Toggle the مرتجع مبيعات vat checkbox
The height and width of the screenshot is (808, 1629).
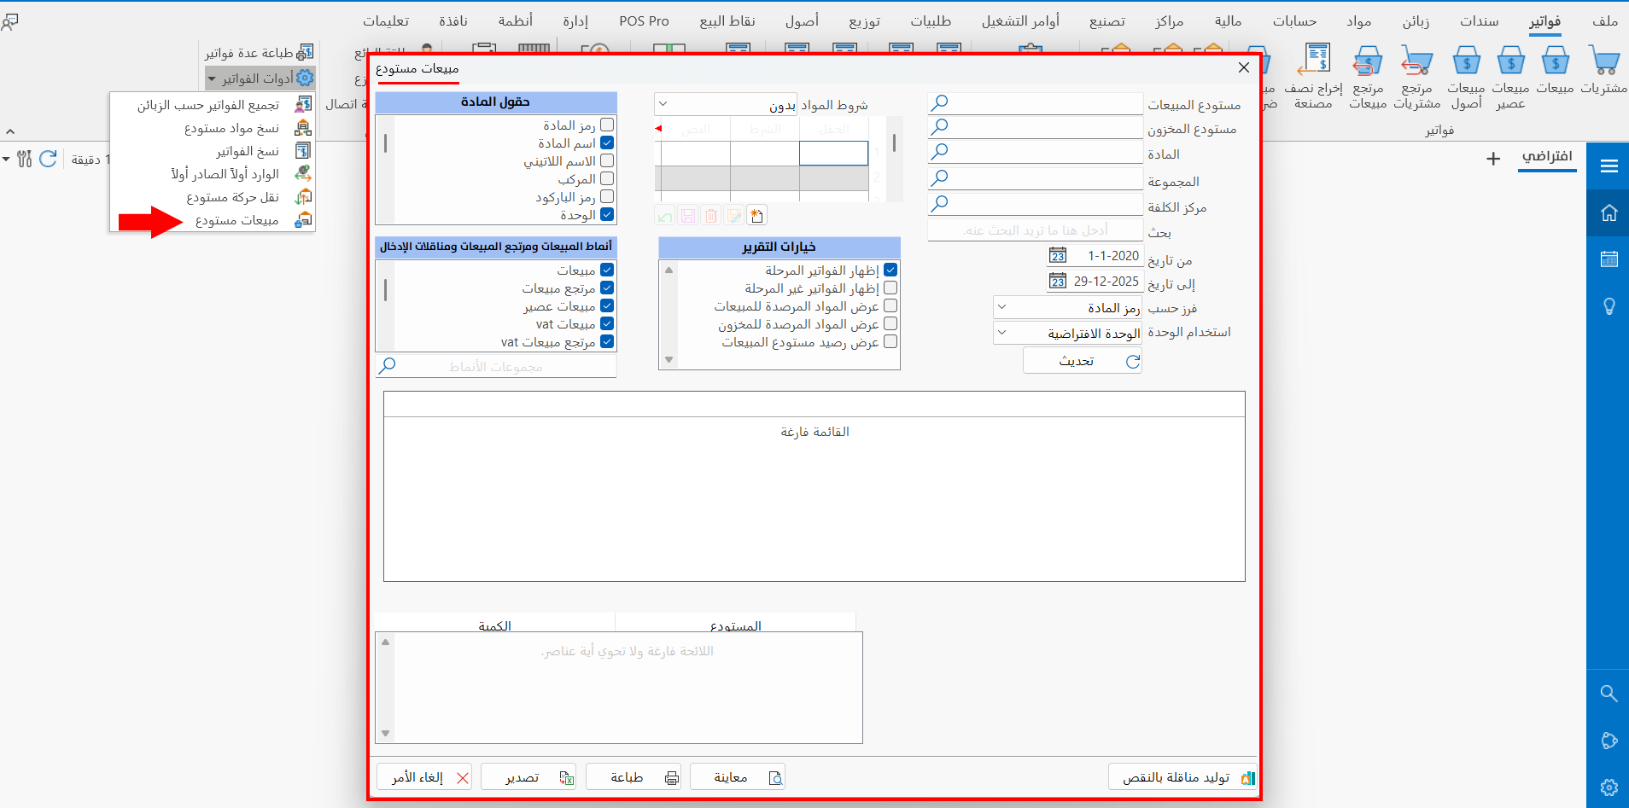(607, 341)
